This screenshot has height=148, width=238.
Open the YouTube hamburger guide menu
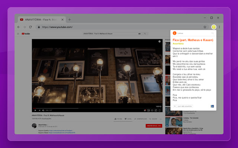coord(18,34)
